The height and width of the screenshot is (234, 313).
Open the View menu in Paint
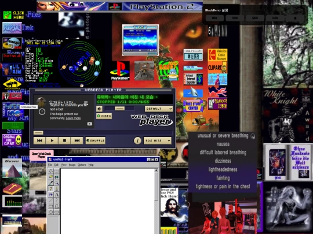point(64,165)
